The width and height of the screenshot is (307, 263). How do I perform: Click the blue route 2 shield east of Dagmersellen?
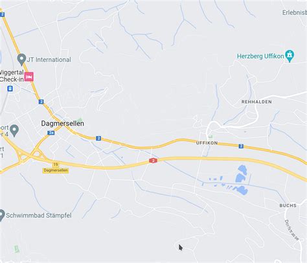[x=98, y=138]
